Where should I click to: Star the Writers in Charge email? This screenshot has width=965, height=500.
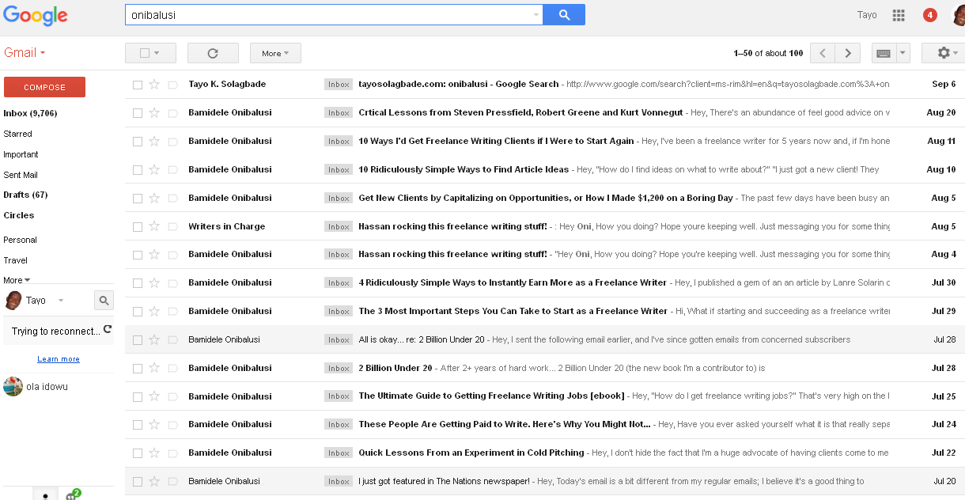pyautogui.click(x=154, y=226)
